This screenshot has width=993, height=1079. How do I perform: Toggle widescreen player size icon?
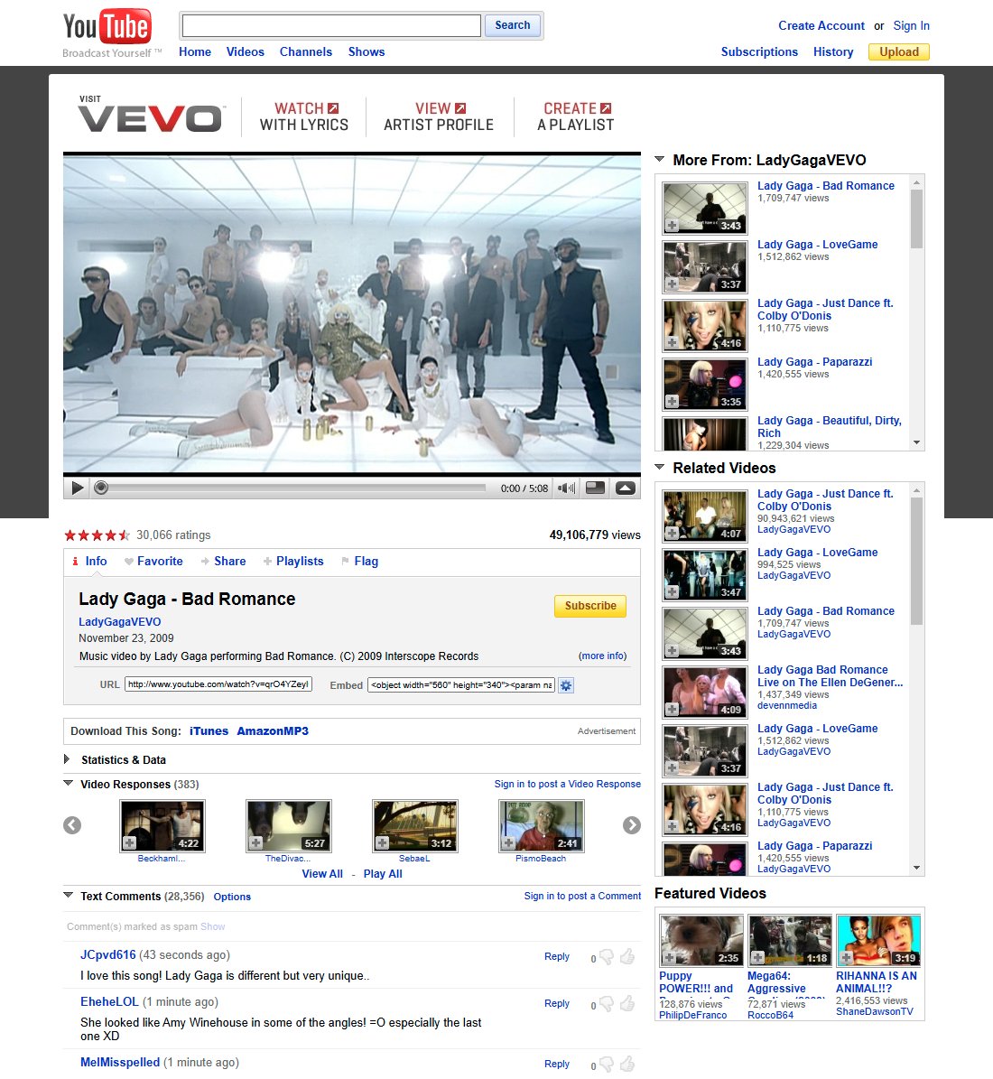(595, 488)
